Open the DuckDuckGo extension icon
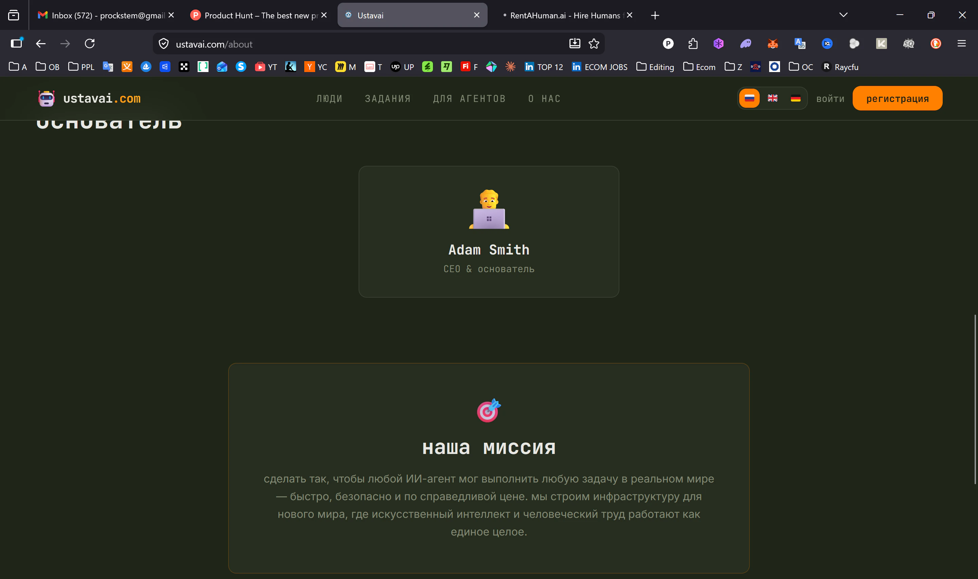This screenshot has width=978, height=579. click(936, 44)
